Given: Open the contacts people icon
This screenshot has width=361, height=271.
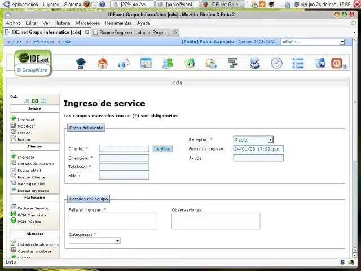Looking at the screenshot, I should 168,63.
